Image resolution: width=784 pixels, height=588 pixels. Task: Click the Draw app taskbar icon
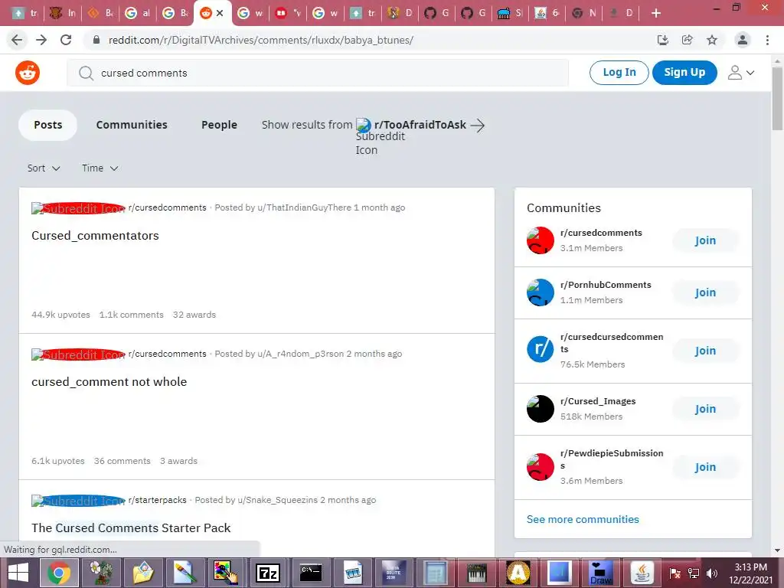click(600, 573)
